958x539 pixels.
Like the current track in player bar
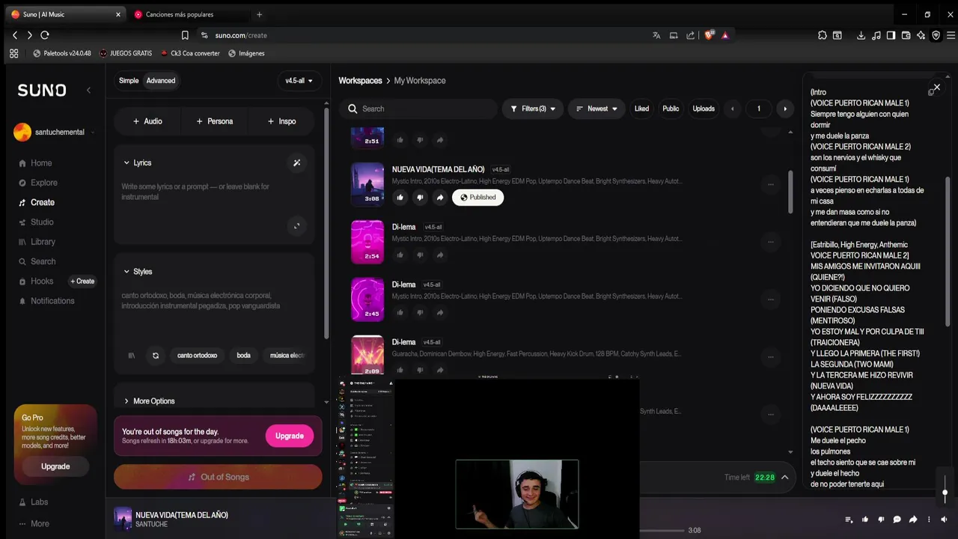[865, 520]
